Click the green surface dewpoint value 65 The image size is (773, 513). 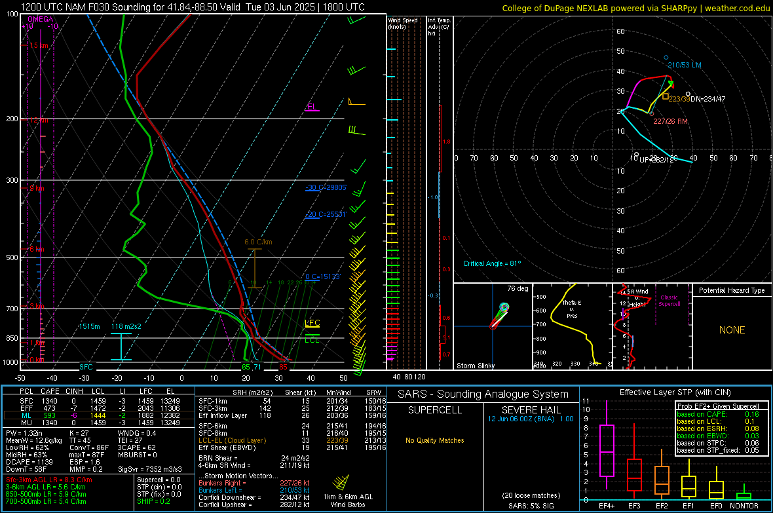(x=246, y=367)
